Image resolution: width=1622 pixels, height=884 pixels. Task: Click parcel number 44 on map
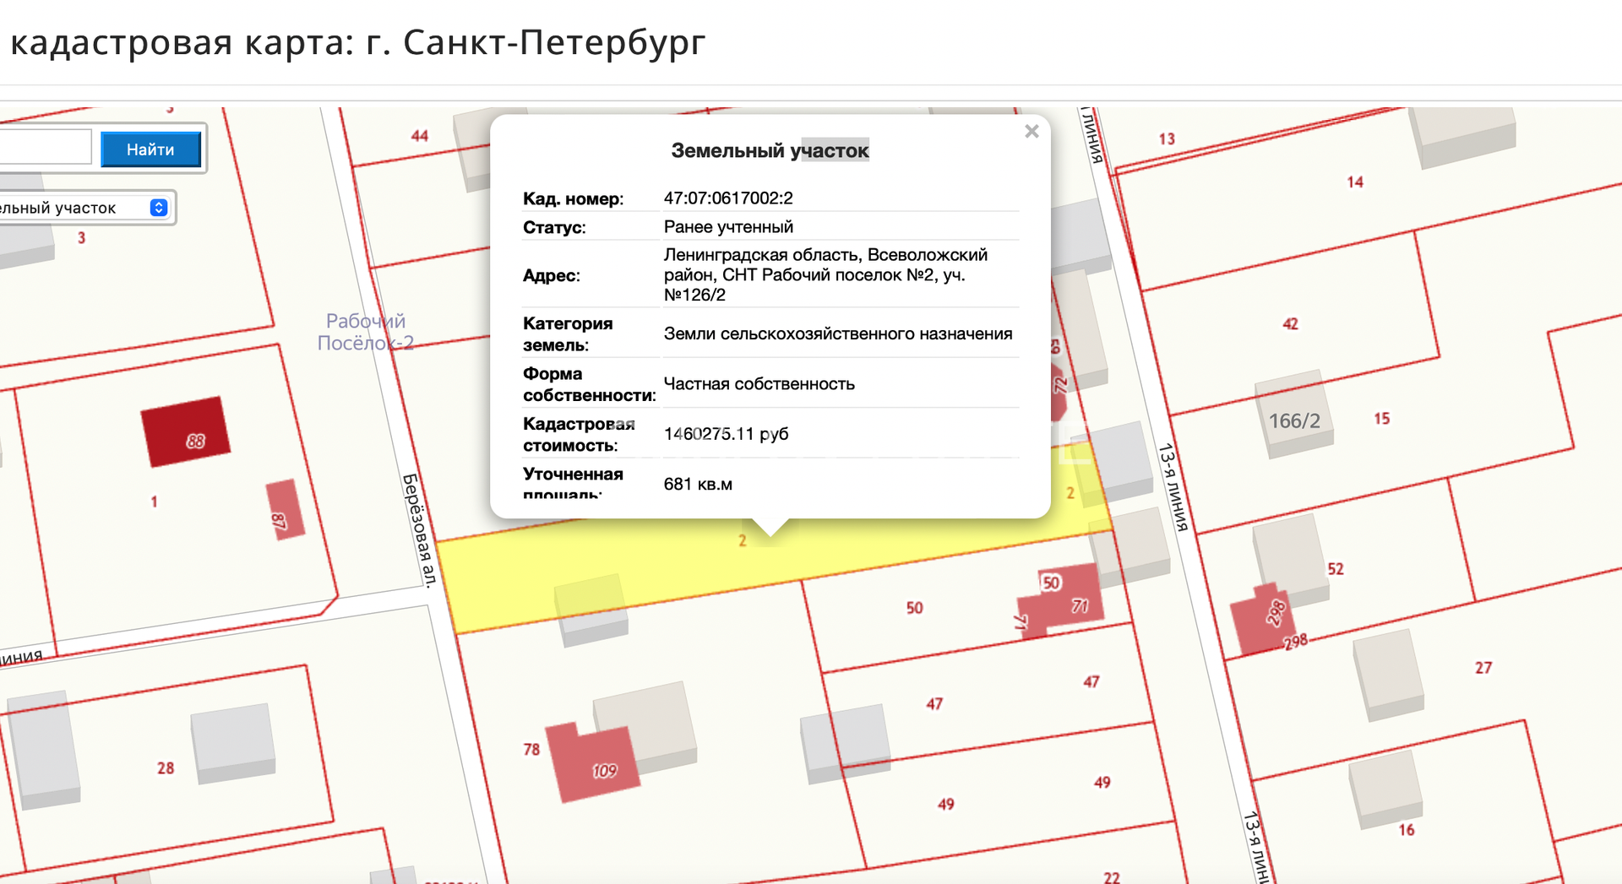click(x=420, y=136)
